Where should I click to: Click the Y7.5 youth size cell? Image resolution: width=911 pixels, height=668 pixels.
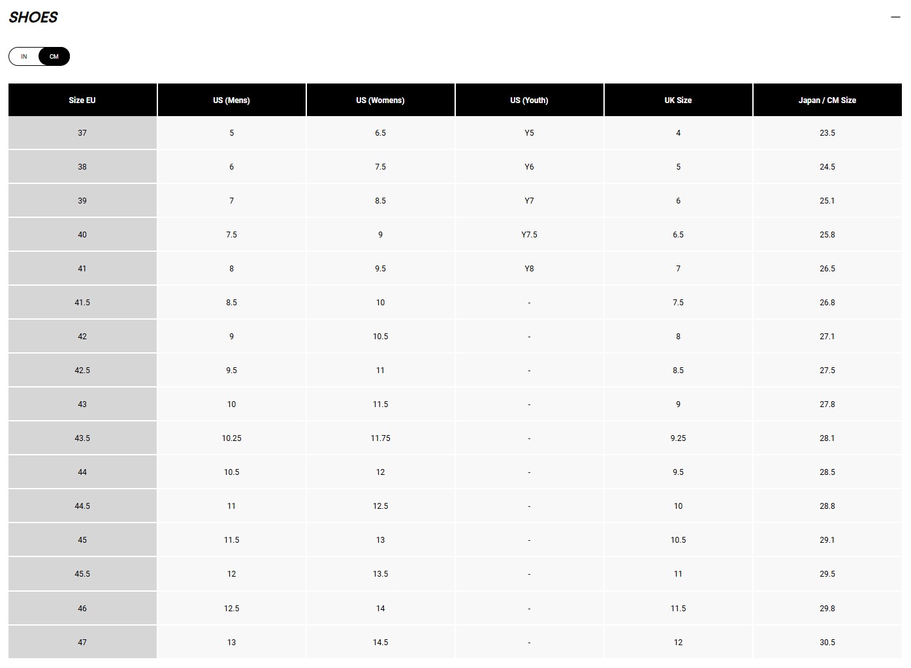pos(529,234)
